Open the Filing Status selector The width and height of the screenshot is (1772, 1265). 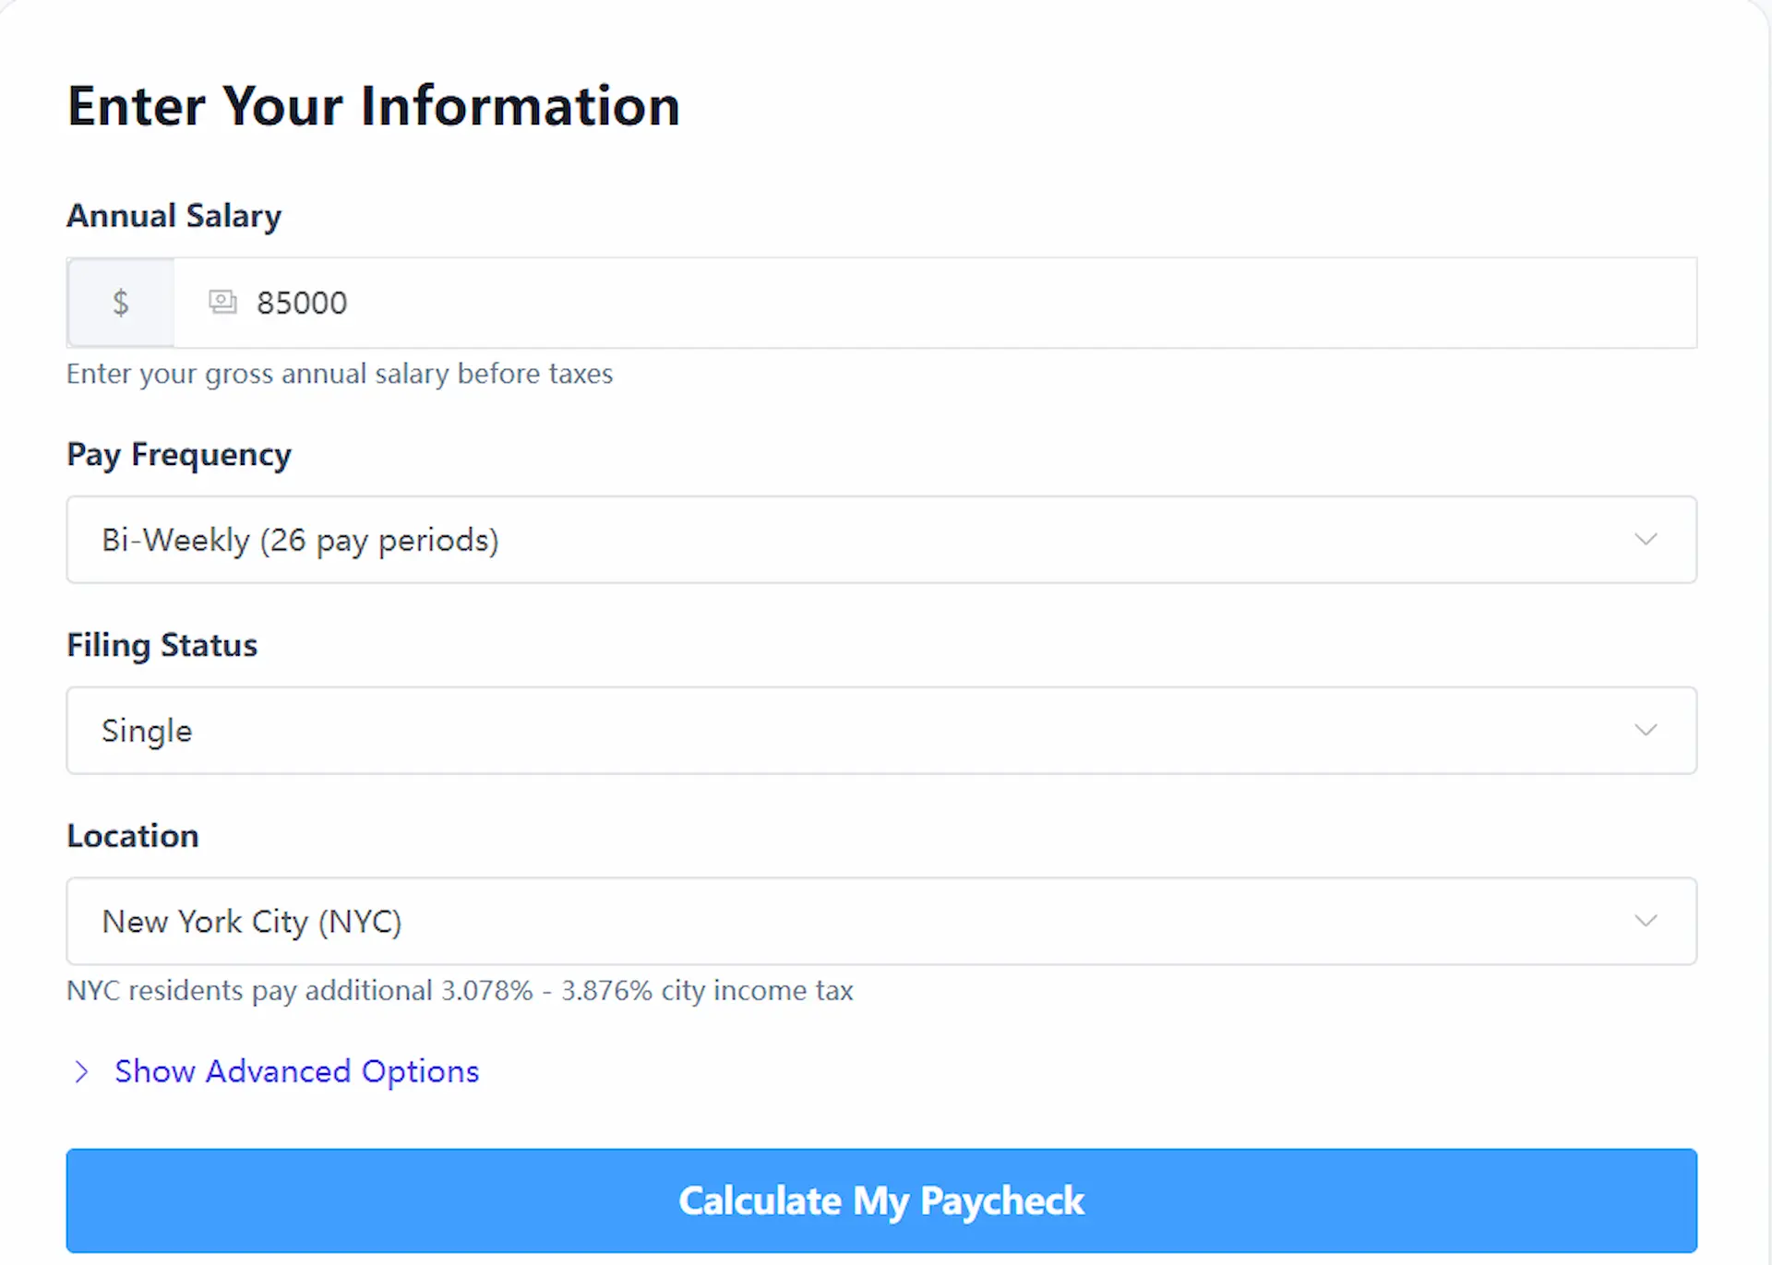coord(881,730)
